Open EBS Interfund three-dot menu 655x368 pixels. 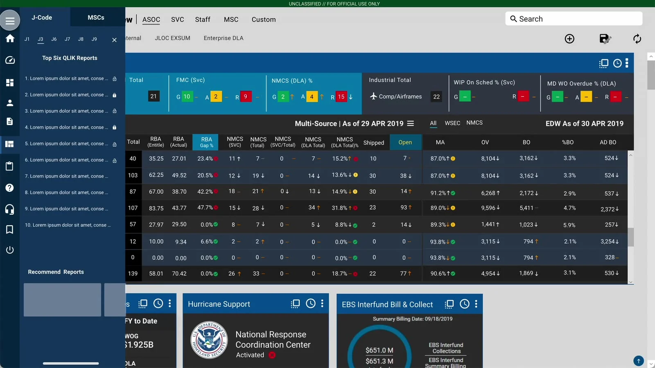476,304
